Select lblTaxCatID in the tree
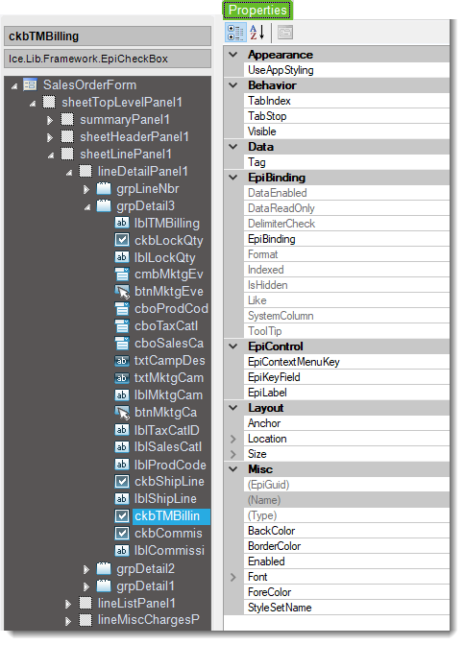 (167, 430)
